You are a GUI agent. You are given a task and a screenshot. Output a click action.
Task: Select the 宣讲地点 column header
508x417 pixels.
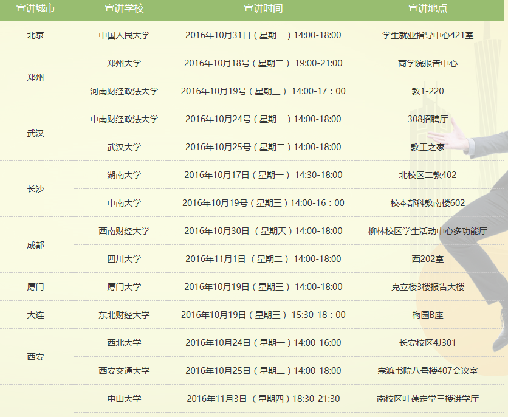428,9
